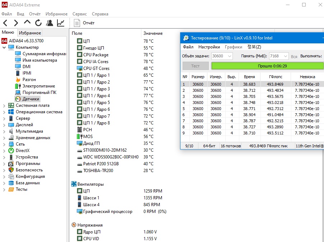Click the Тест button in LinX
The height and width of the screenshot is (242, 324).
tap(196, 66)
